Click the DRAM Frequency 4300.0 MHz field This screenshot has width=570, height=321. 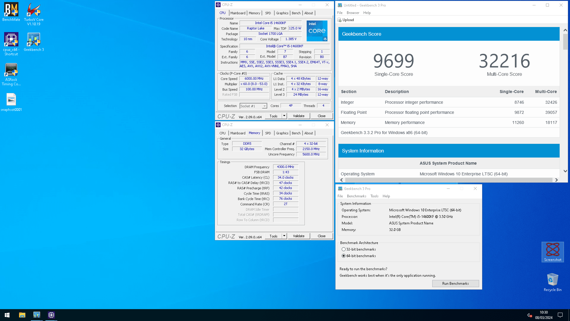coord(286,167)
